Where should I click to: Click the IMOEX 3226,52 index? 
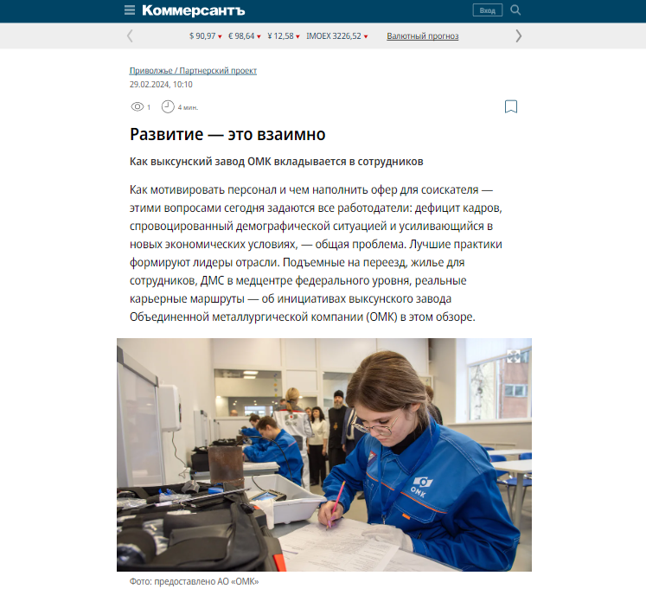(337, 35)
